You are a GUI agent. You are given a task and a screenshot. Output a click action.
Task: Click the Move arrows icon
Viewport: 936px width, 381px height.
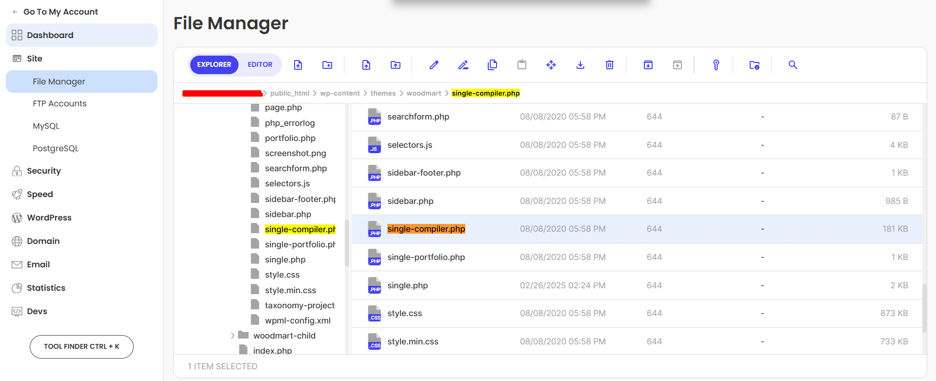(551, 65)
